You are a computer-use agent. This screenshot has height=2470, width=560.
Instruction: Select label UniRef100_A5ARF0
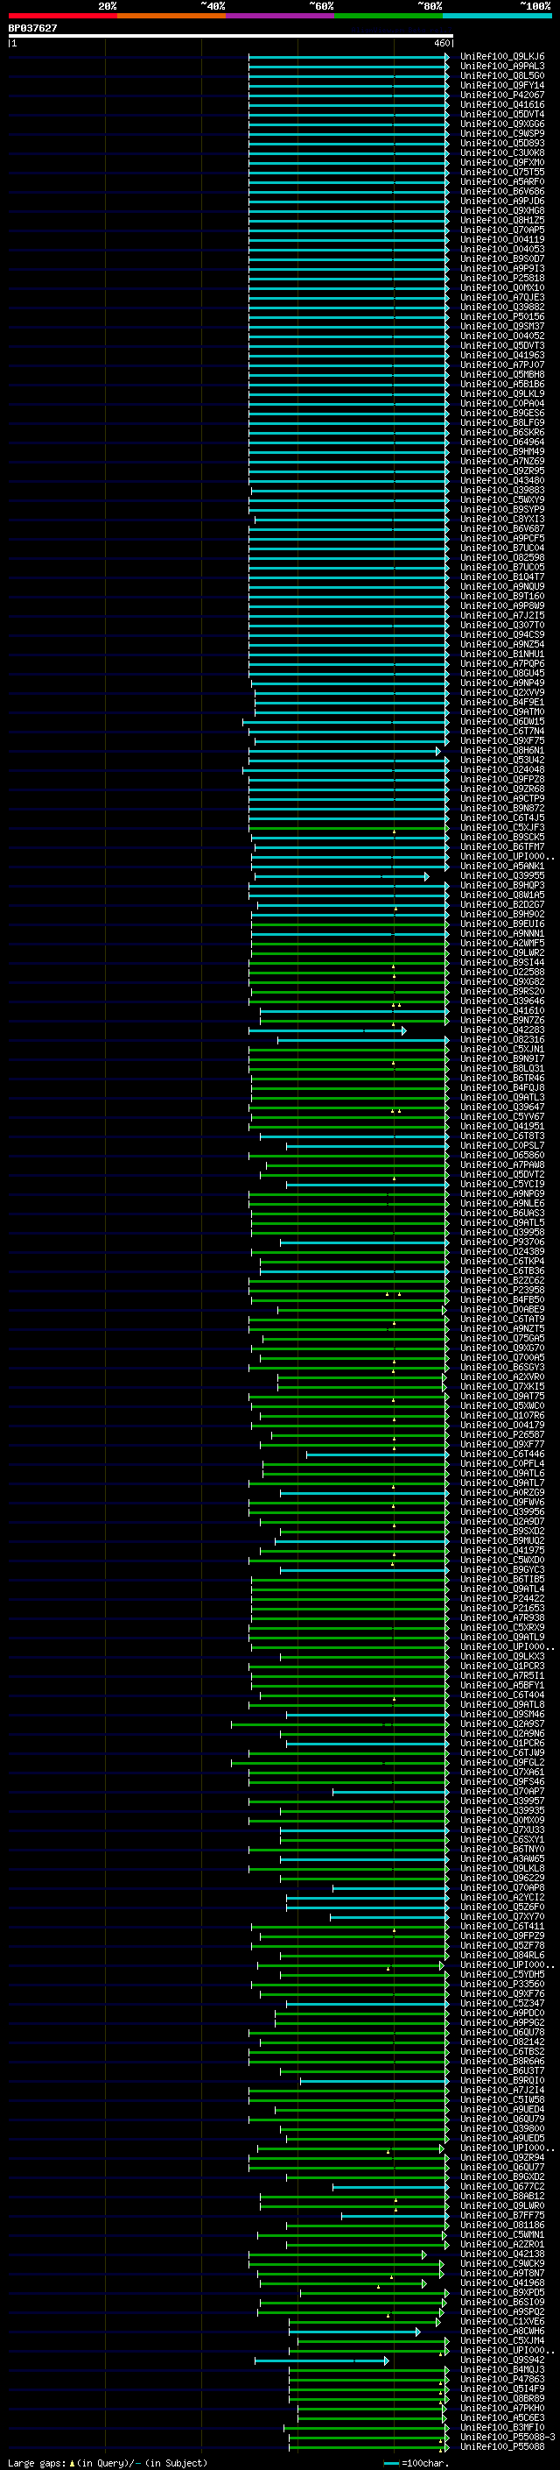[502, 182]
